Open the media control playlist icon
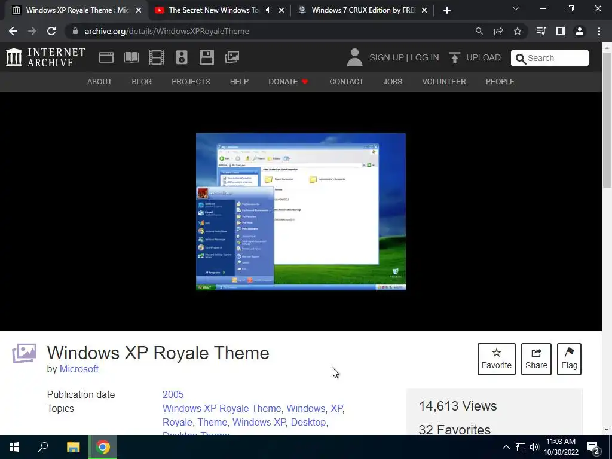Viewport: 612px width, 459px height. tap(541, 31)
